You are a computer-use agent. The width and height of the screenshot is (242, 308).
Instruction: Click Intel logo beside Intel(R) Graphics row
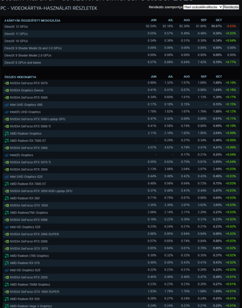7,155
